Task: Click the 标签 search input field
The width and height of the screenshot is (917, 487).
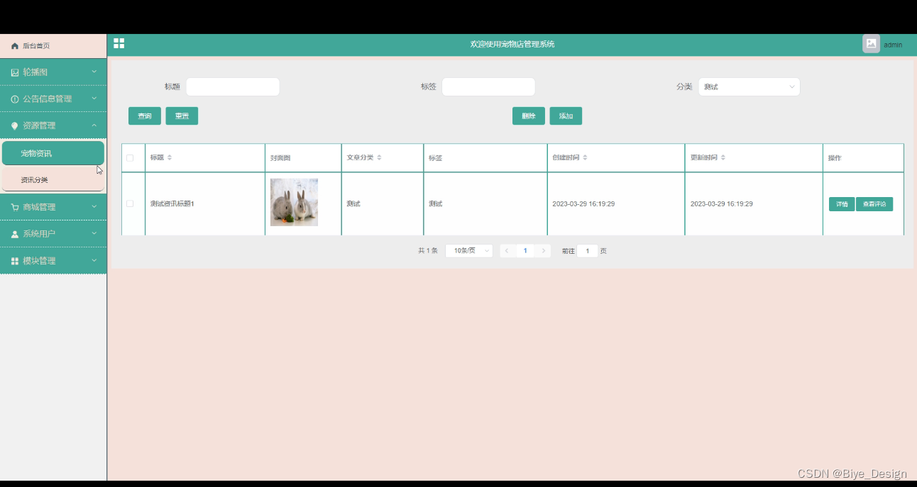Action: 488,86
